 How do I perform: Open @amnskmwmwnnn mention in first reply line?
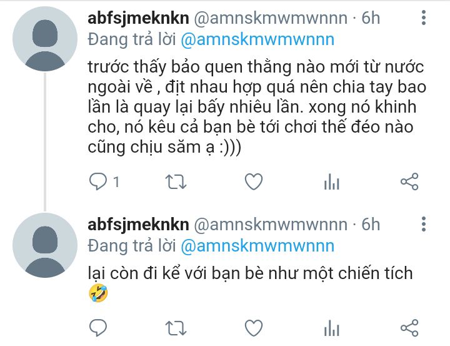[257, 39]
